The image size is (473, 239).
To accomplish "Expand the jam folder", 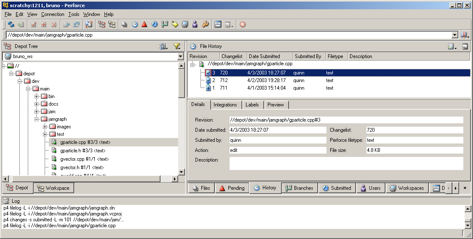I will click(x=37, y=112).
